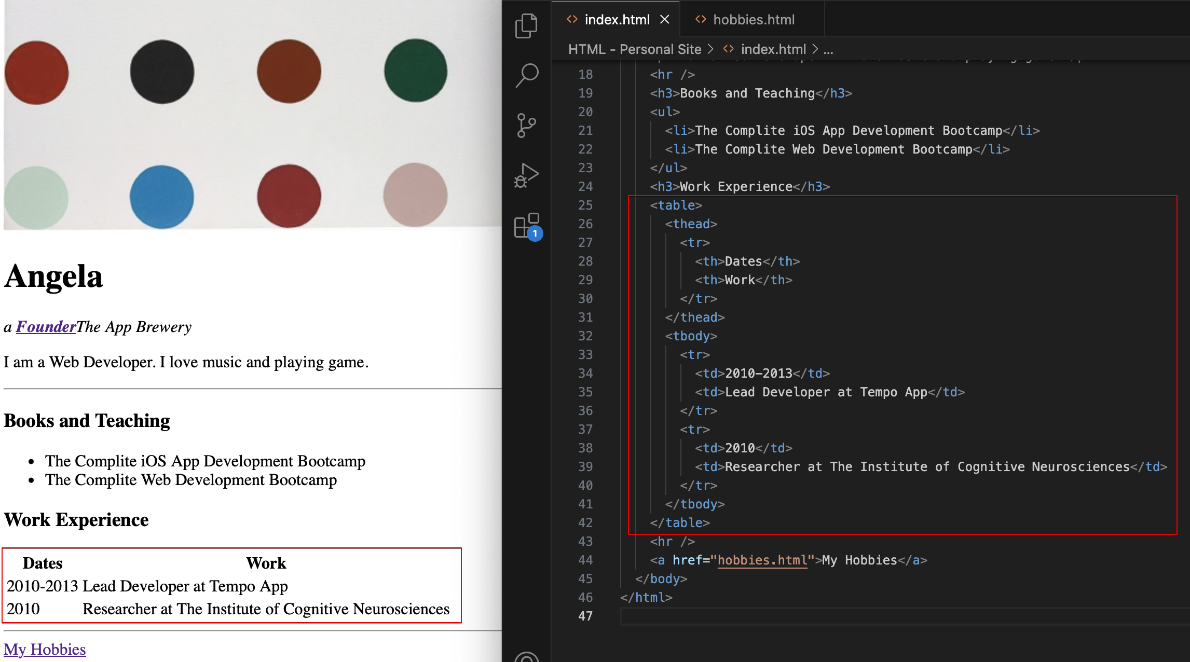Click line number 25 in the gutter
1190x662 pixels.
pyautogui.click(x=585, y=205)
